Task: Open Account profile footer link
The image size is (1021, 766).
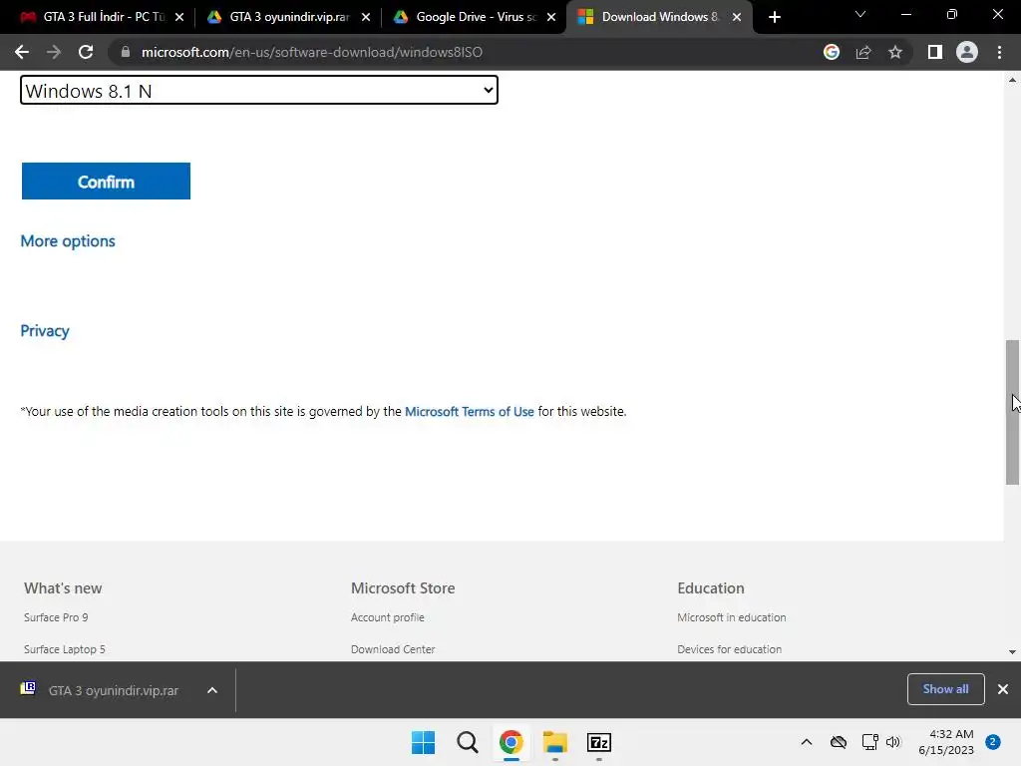Action: click(x=388, y=617)
